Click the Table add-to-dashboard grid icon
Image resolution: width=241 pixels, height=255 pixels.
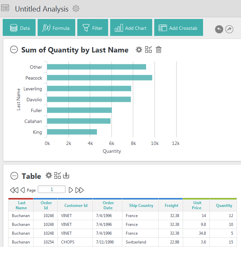pos(57,175)
